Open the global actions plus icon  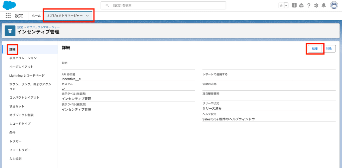click(294, 5)
